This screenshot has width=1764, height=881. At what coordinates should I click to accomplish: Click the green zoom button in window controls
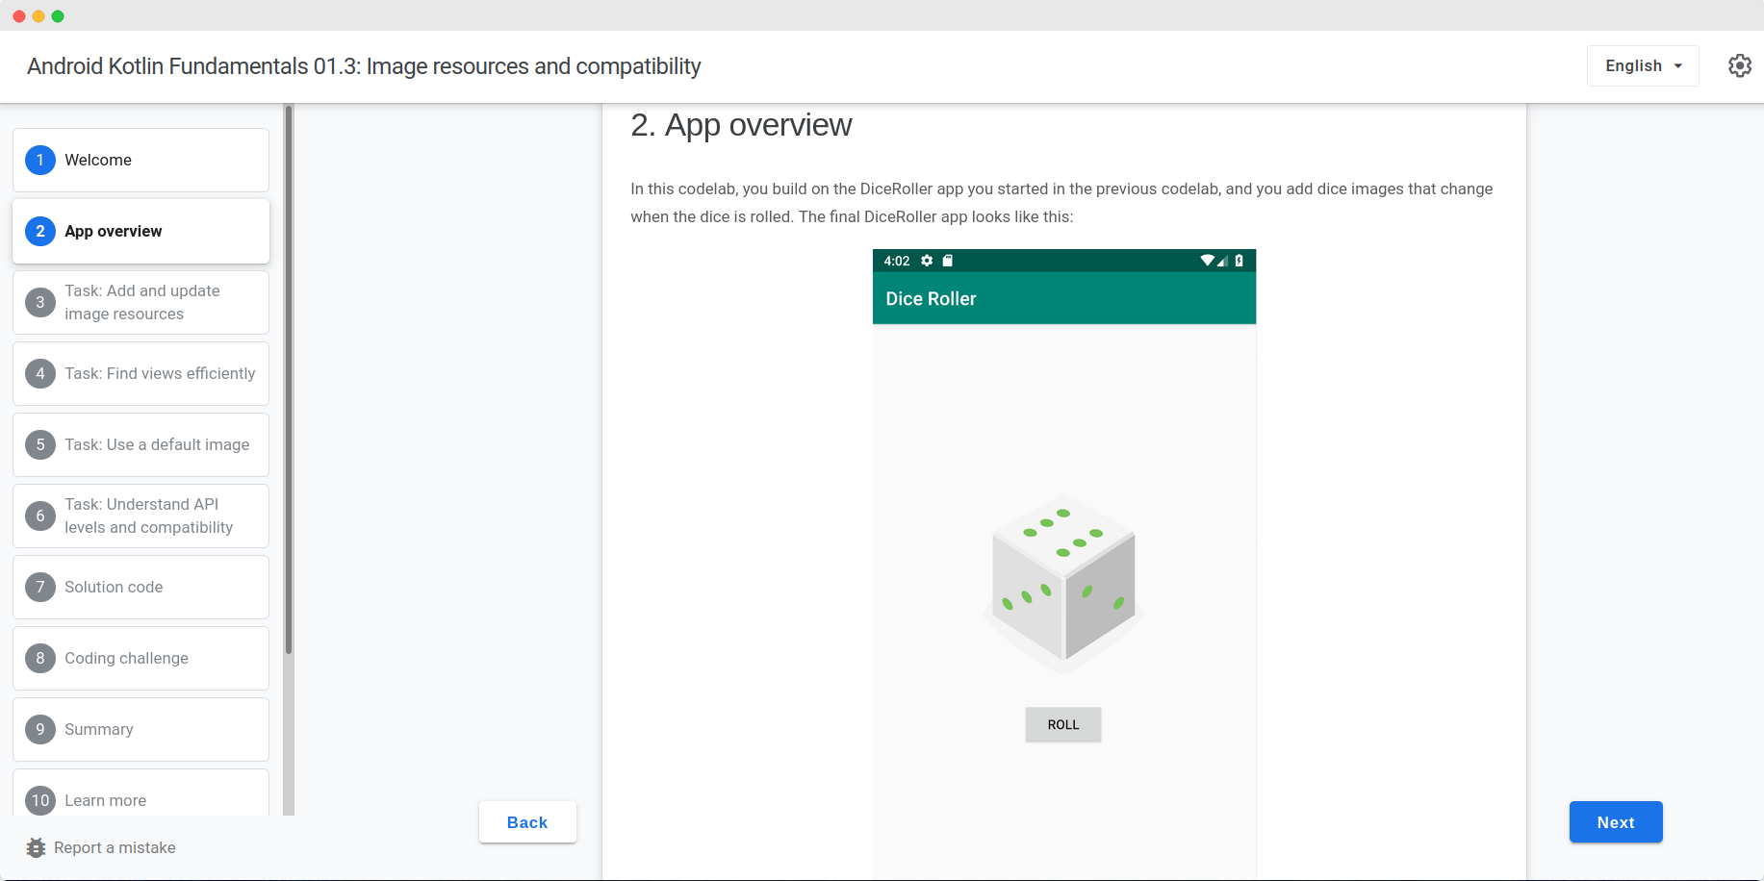point(59,15)
